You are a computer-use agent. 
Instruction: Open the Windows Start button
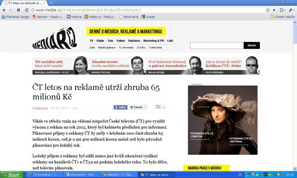pyautogui.click(x=12, y=175)
